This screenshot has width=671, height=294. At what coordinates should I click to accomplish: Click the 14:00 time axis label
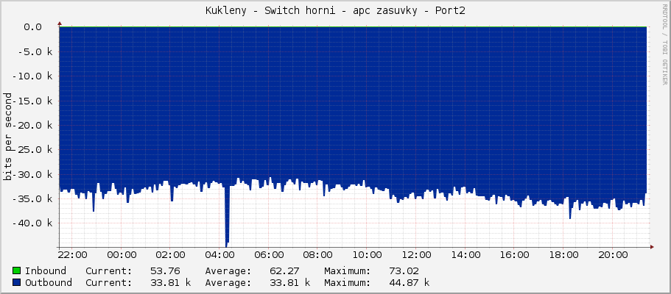point(466,255)
